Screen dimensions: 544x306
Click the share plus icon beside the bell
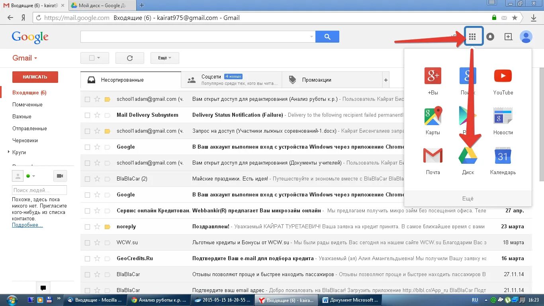(508, 37)
